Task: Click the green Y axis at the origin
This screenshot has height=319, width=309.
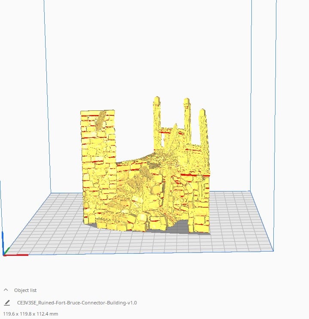Action: [x=6, y=251]
